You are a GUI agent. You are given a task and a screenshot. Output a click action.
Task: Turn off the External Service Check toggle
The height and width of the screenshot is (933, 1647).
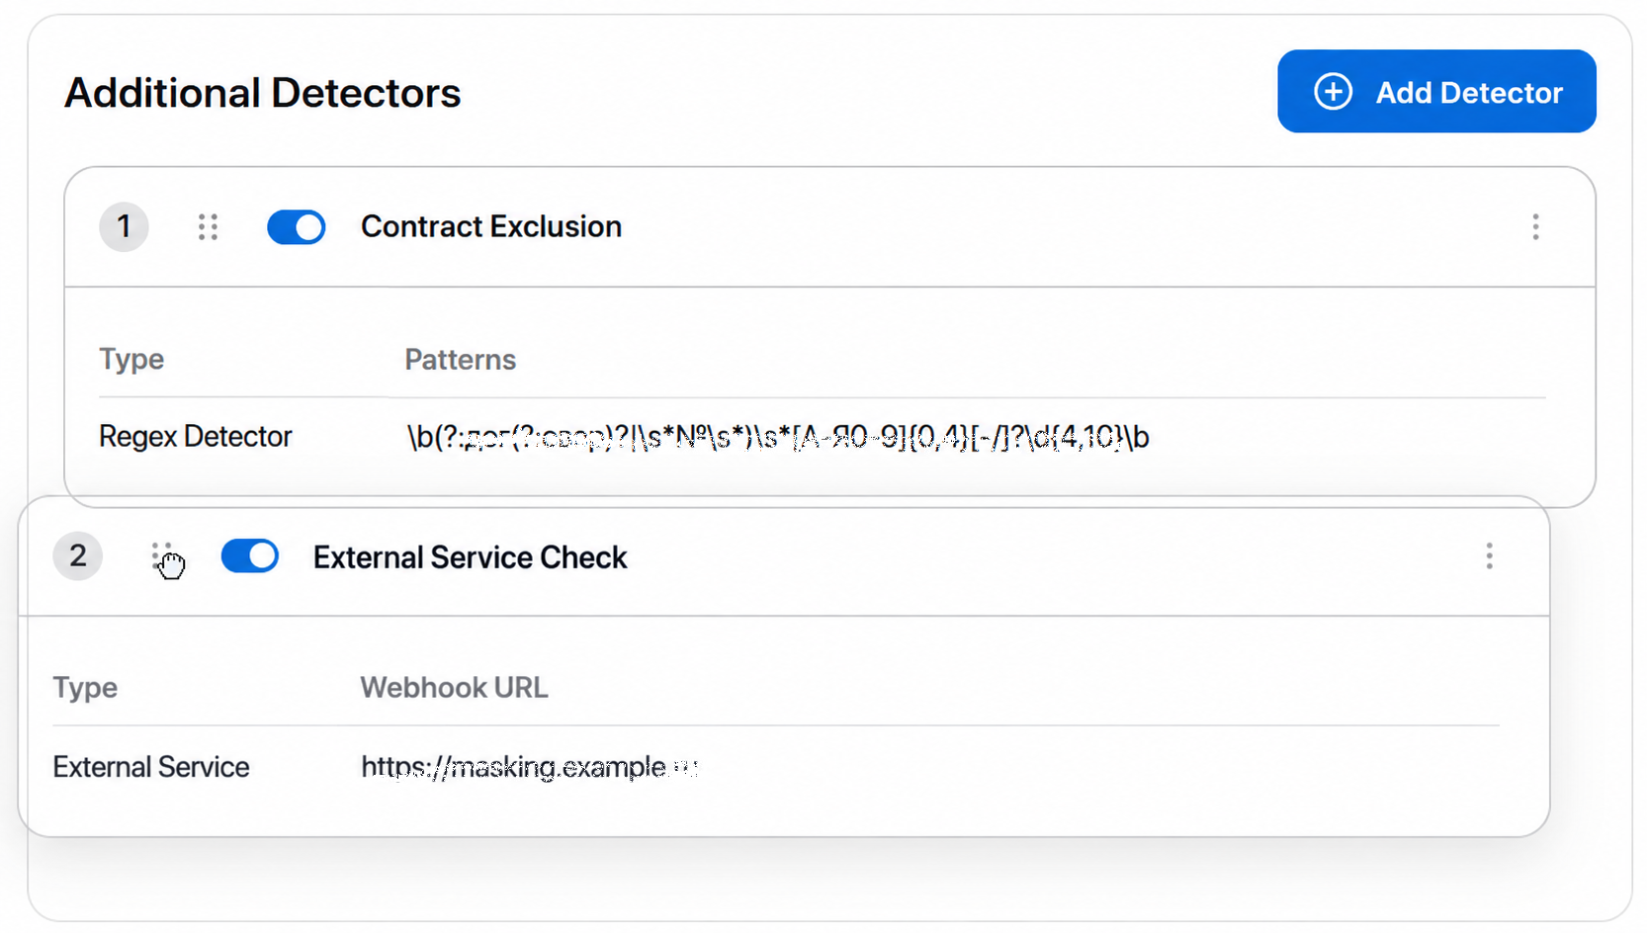(x=250, y=556)
